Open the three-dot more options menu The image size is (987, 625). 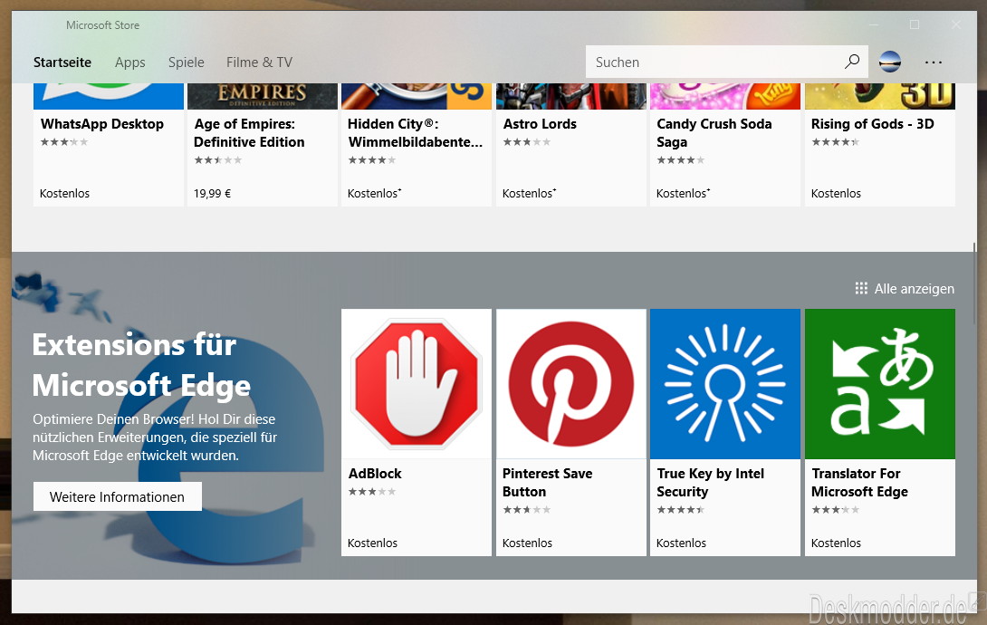(934, 62)
